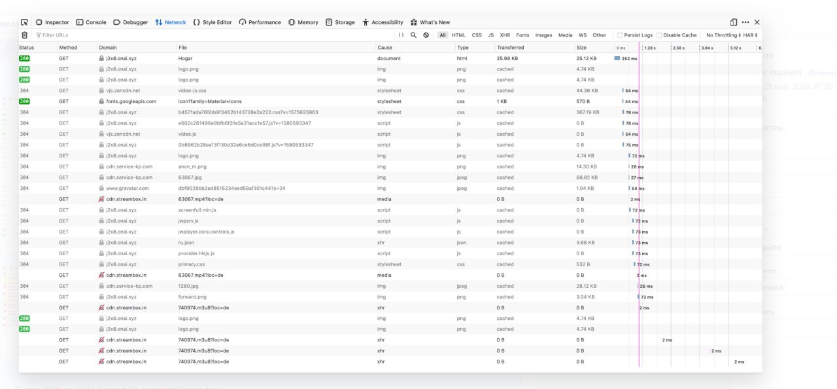Open the Accessibility tab
The height and width of the screenshot is (389, 837).
pos(383,22)
